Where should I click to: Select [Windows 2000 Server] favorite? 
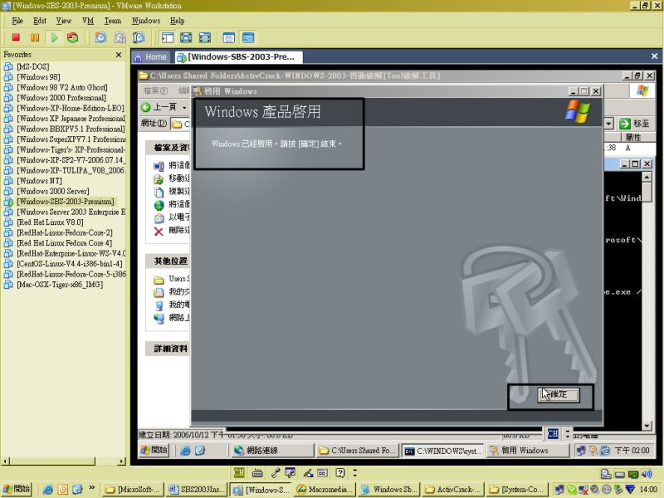(x=52, y=191)
